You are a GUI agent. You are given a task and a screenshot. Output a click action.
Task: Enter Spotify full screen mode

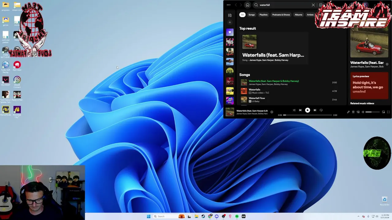[388, 112]
